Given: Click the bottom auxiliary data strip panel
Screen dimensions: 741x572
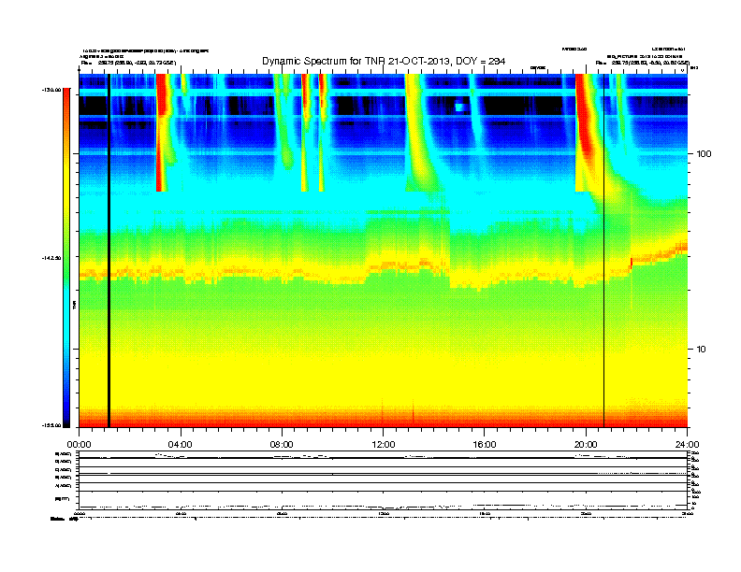Looking at the screenshot, I should [384, 479].
